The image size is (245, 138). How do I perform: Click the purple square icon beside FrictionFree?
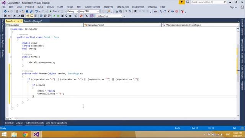click(92, 16)
